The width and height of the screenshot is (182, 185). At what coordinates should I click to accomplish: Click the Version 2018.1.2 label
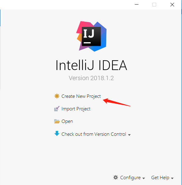pyautogui.click(x=91, y=78)
